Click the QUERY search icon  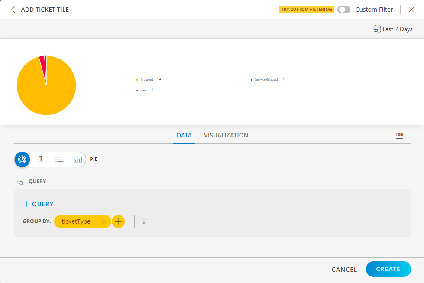click(x=19, y=182)
